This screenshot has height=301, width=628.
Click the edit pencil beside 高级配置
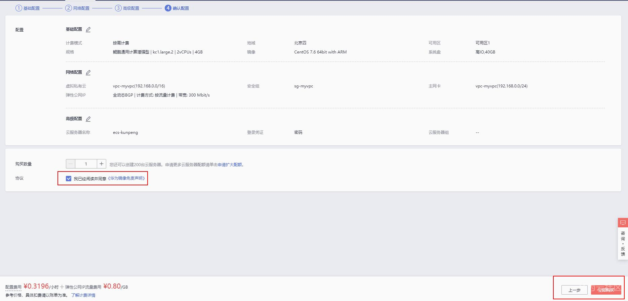88,119
